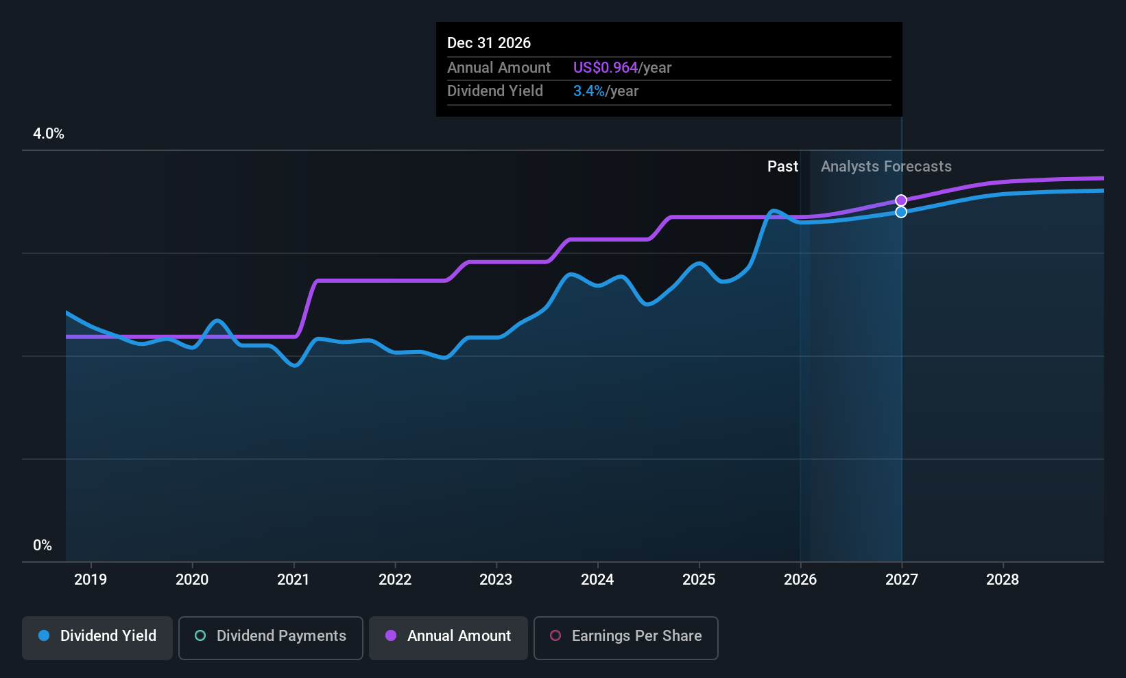Click the 4.0% y-axis label

pos(49,134)
